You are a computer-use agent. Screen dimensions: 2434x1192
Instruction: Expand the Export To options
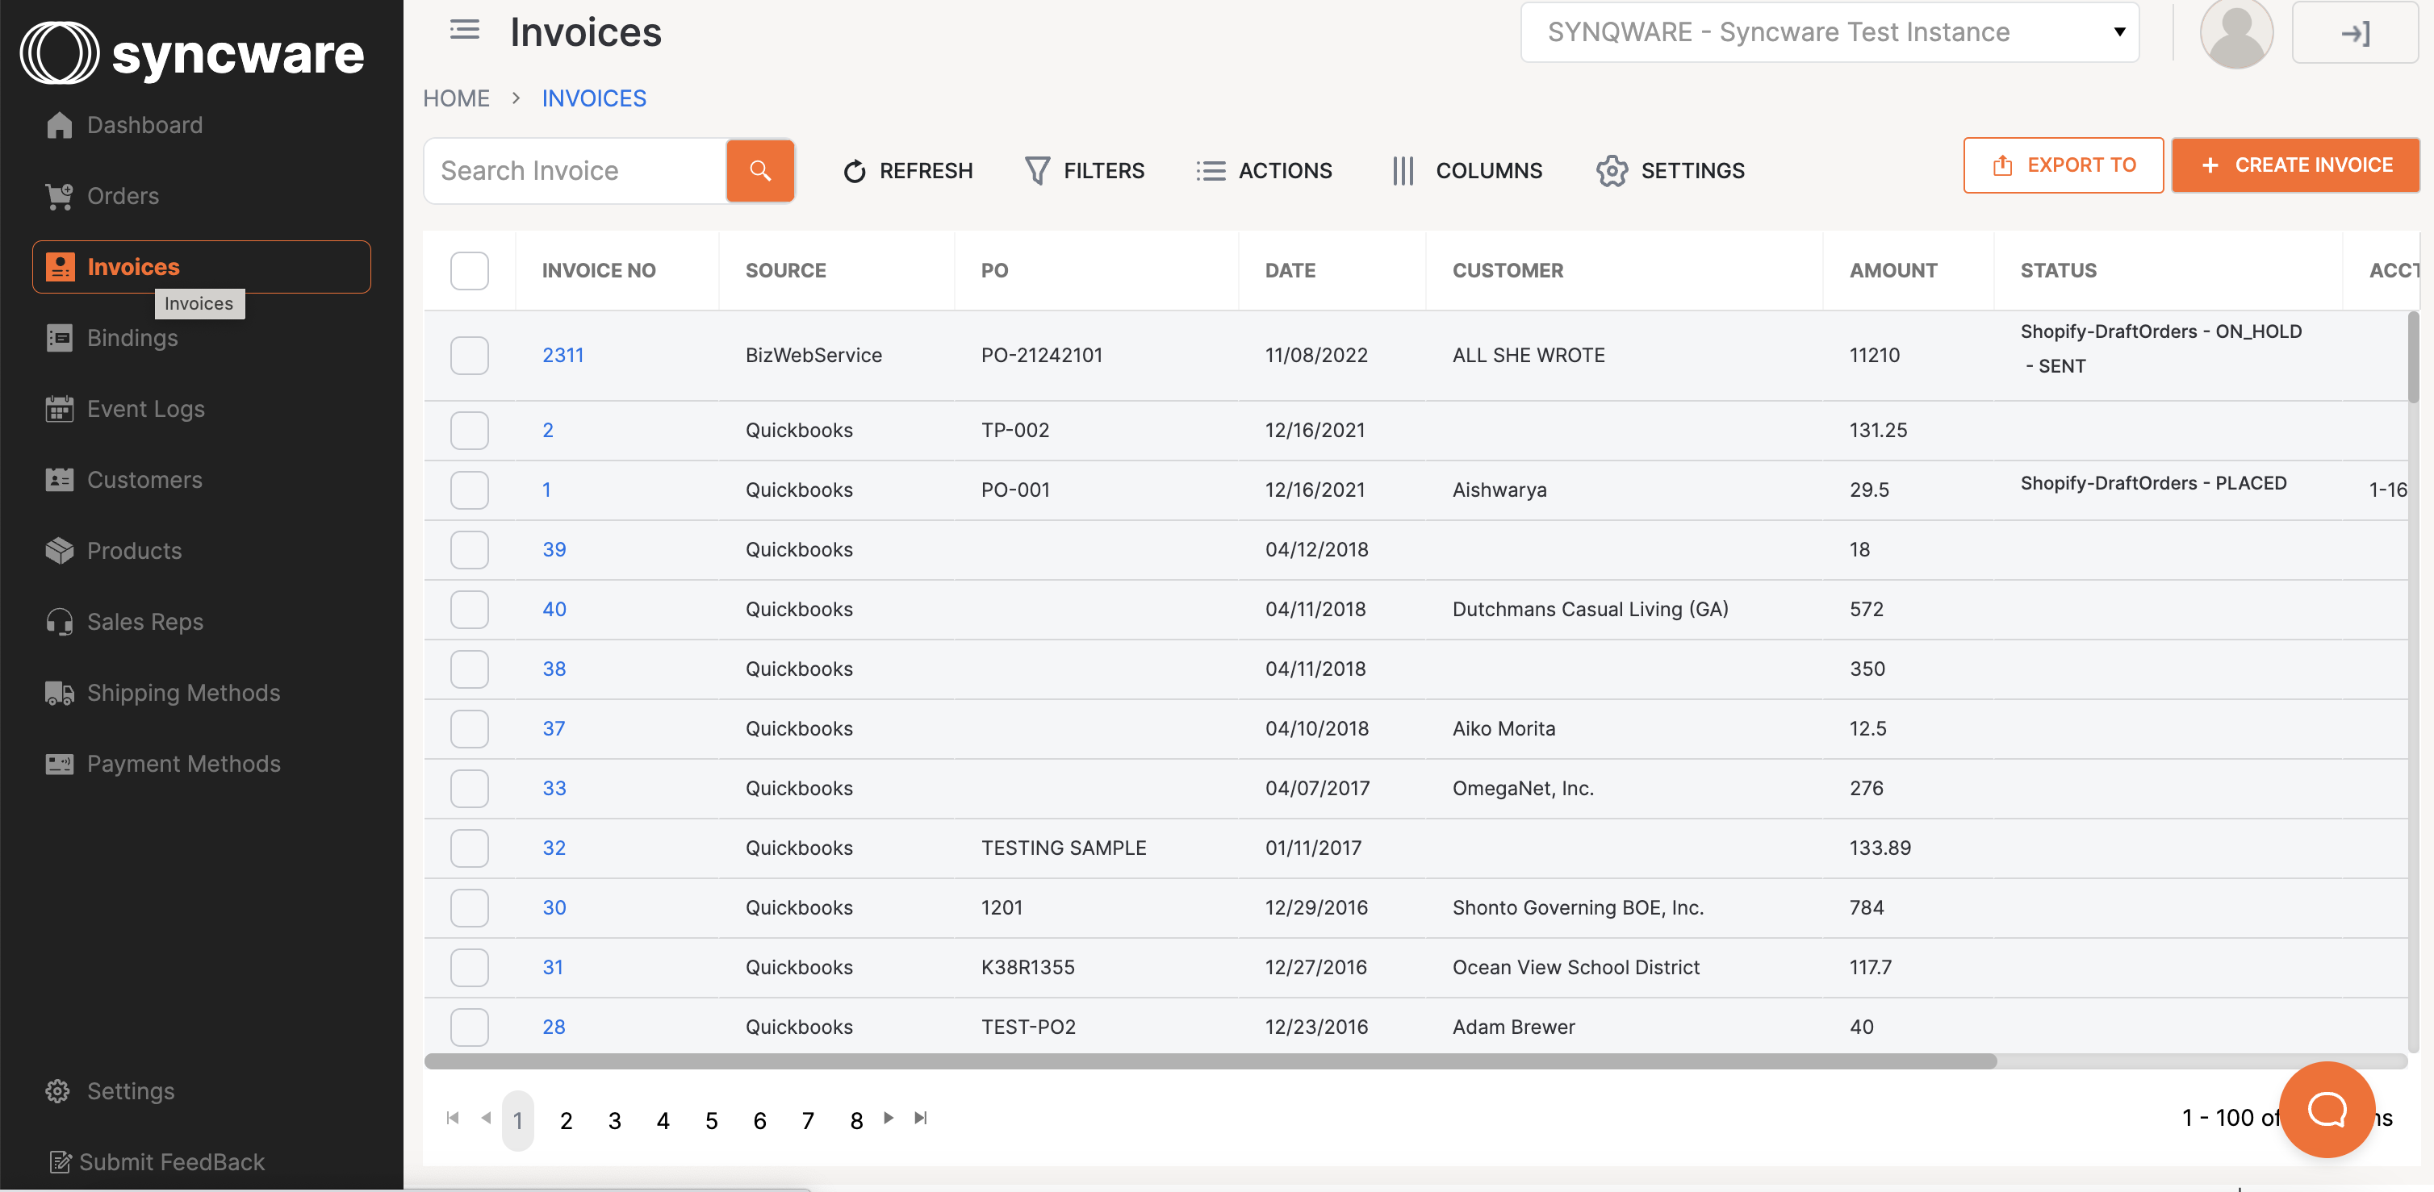[x=2063, y=165]
